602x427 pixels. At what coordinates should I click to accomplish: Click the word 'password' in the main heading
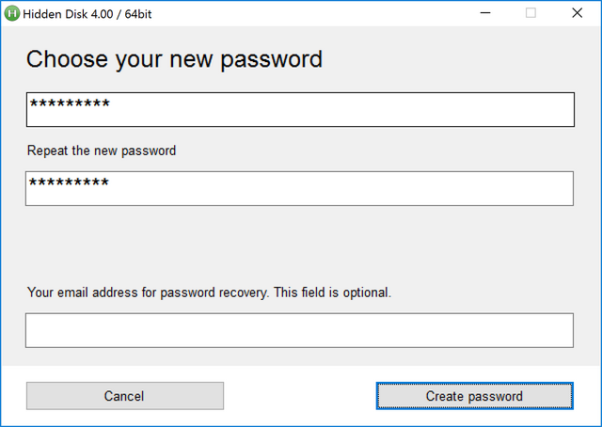(272, 60)
